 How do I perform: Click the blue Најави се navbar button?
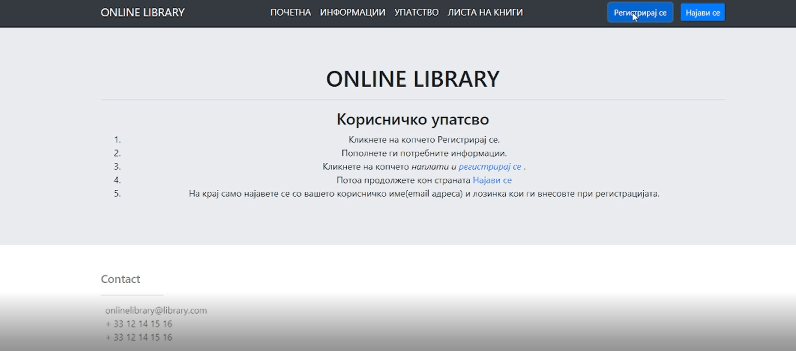702,12
